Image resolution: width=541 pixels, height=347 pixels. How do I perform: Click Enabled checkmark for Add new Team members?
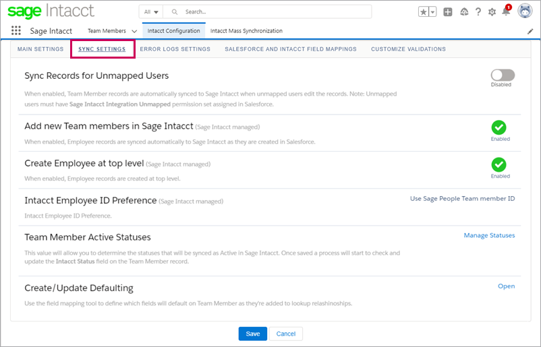pos(499,127)
